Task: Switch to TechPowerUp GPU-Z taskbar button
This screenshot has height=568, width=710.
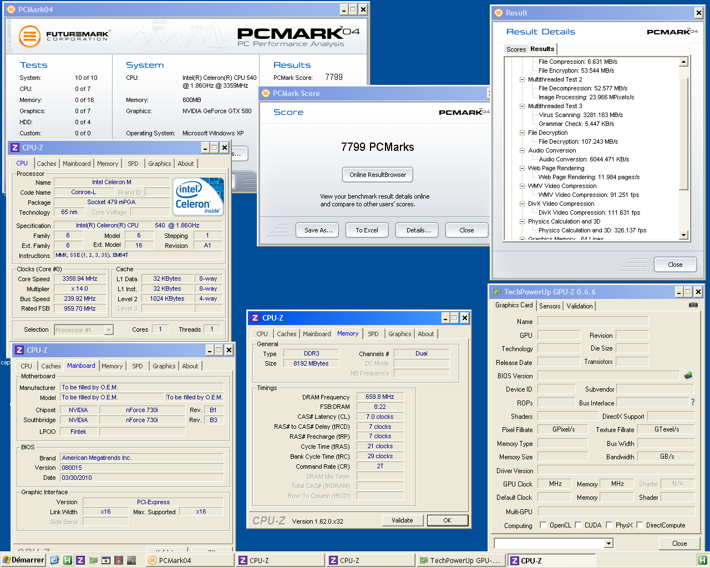Action: (x=461, y=560)
